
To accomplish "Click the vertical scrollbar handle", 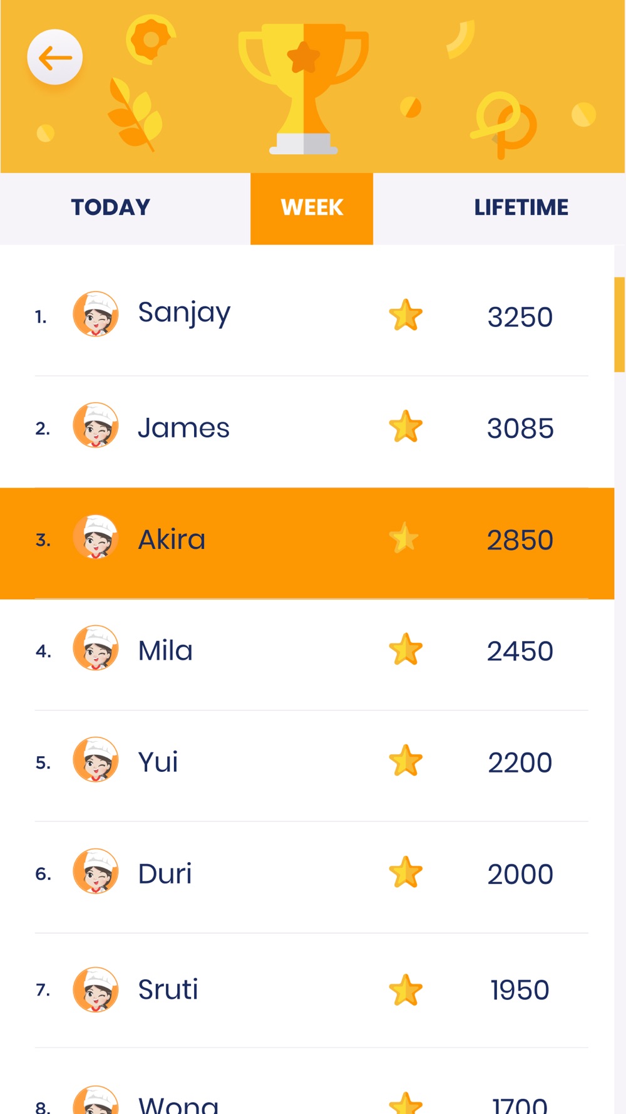I will (619, 325).
